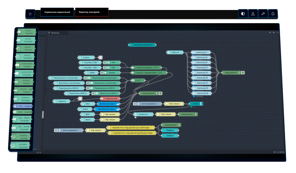Click the Dashboard stylesheet template node
This screenshot has width=296, height=173.
point(142,45)
